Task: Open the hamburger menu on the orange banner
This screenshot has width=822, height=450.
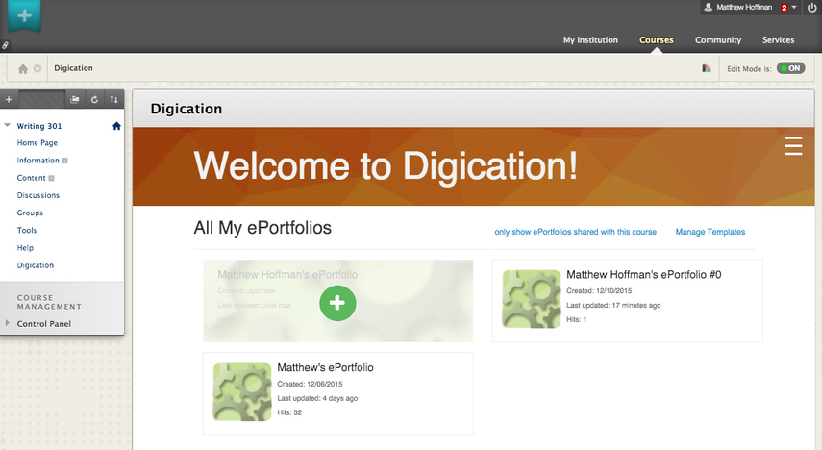Action: 793,146
